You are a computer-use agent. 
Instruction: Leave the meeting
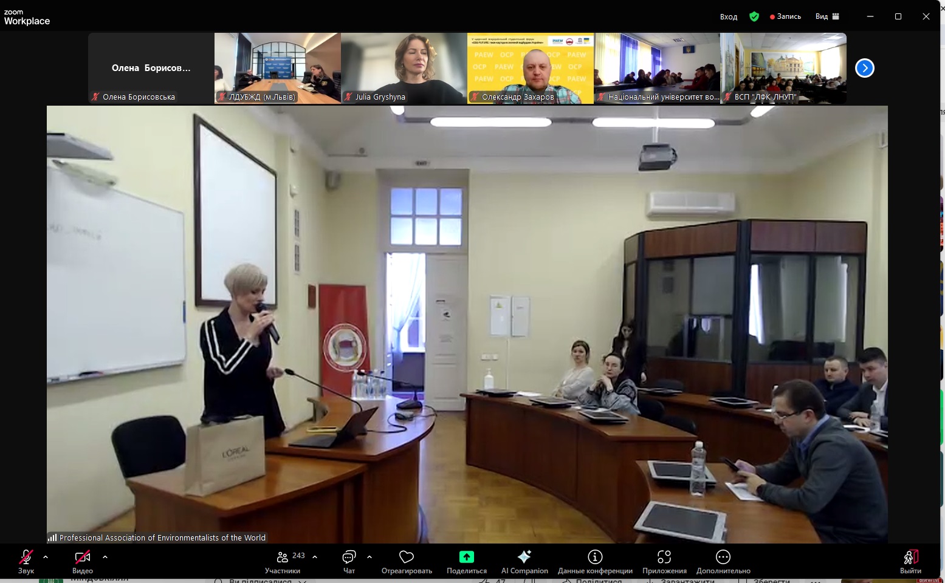[x=910, y=561]
